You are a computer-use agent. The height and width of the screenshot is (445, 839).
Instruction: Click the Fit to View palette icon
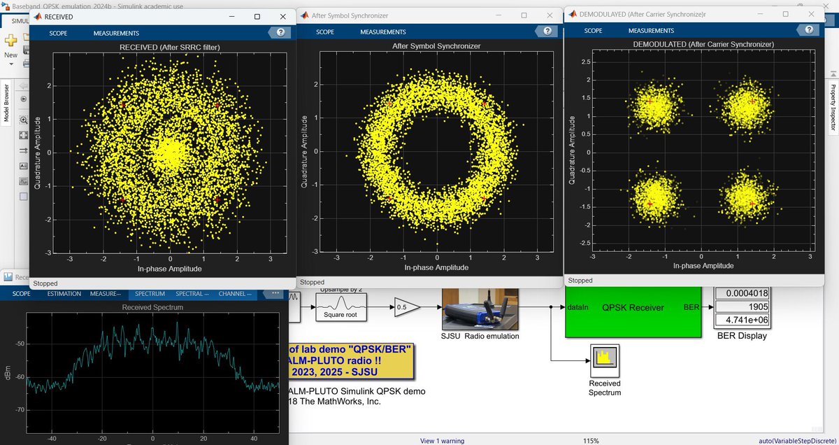coord(23,134)
